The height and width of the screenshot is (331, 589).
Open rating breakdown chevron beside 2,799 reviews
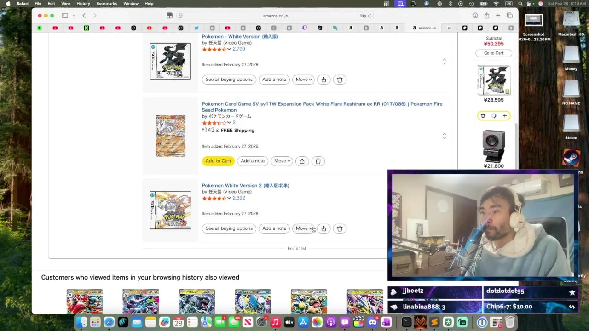pos(229,49)
